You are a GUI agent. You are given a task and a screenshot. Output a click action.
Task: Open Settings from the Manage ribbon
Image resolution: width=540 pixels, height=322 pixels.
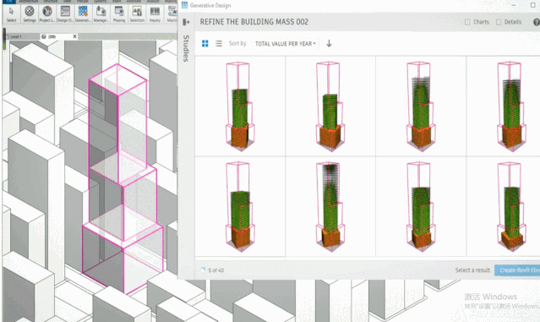click(x=30, y=14)
